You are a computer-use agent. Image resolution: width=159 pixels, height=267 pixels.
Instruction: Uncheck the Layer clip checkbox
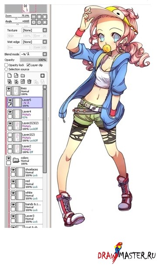coord(28,65)
